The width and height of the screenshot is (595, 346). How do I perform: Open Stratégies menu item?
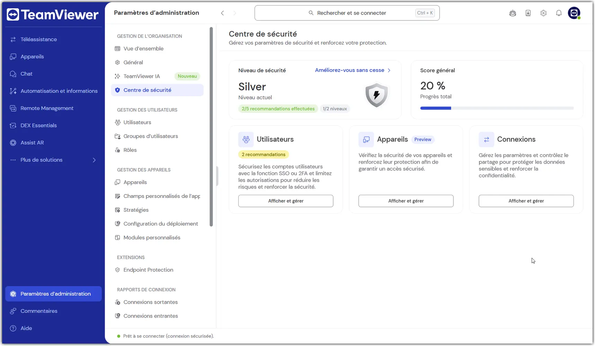click(x=157, y=210)
